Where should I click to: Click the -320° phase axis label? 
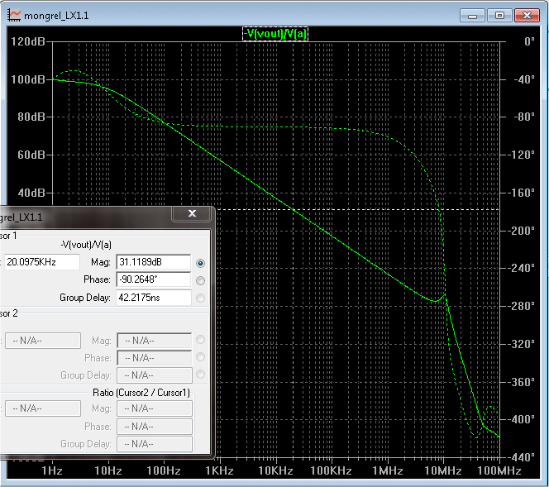[522, 344]
